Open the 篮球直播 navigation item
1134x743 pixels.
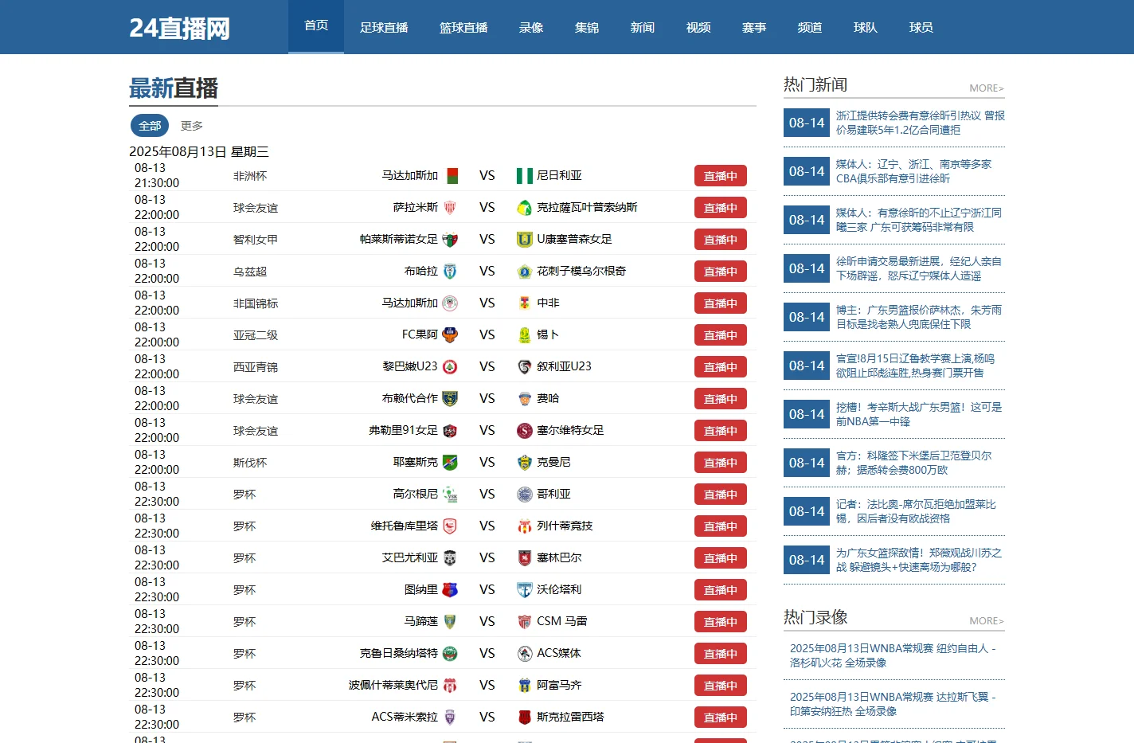coord(463,27)
